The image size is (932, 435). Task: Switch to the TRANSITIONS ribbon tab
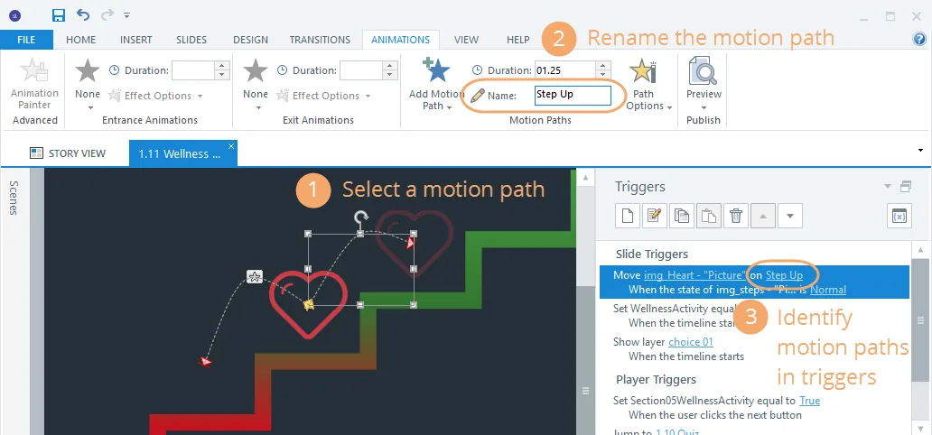[320, 40]
